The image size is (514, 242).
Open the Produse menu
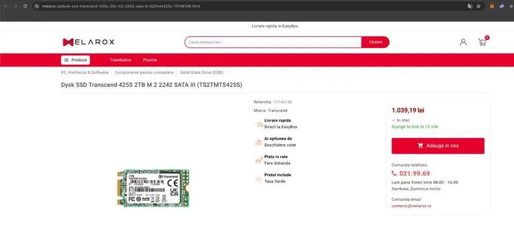click(x=76, y=60)
